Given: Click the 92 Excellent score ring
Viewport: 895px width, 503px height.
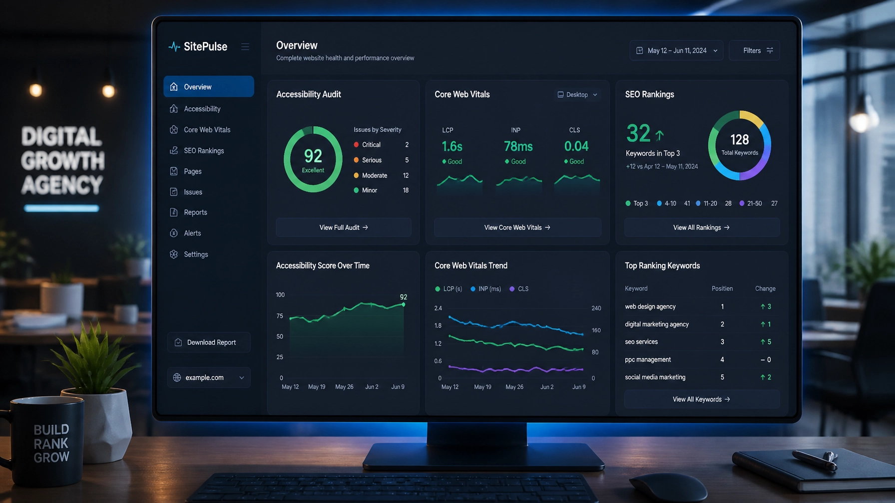Looking at the screenshot, I should point(313,159).
